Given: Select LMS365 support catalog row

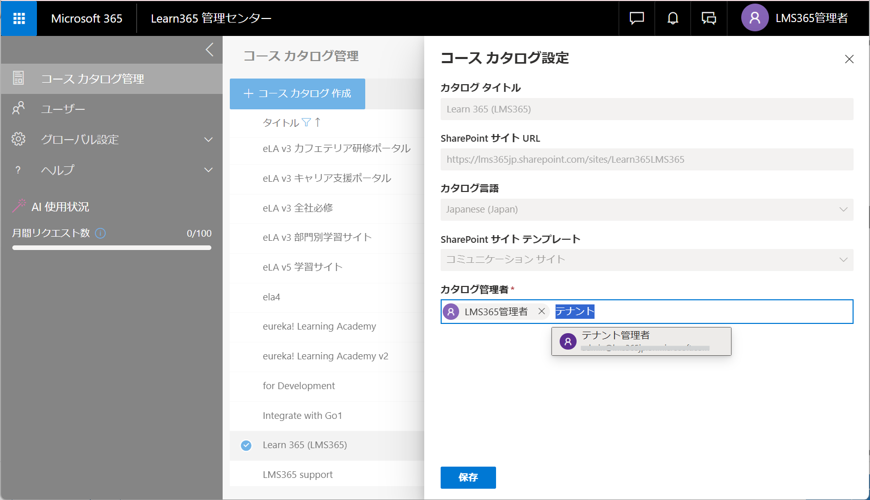Looking at the screenshot, I should pyautogui.click(x=327, y=475).
